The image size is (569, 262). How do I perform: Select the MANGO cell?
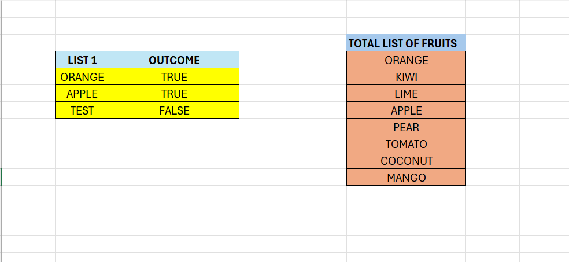[x=406, y=178]
